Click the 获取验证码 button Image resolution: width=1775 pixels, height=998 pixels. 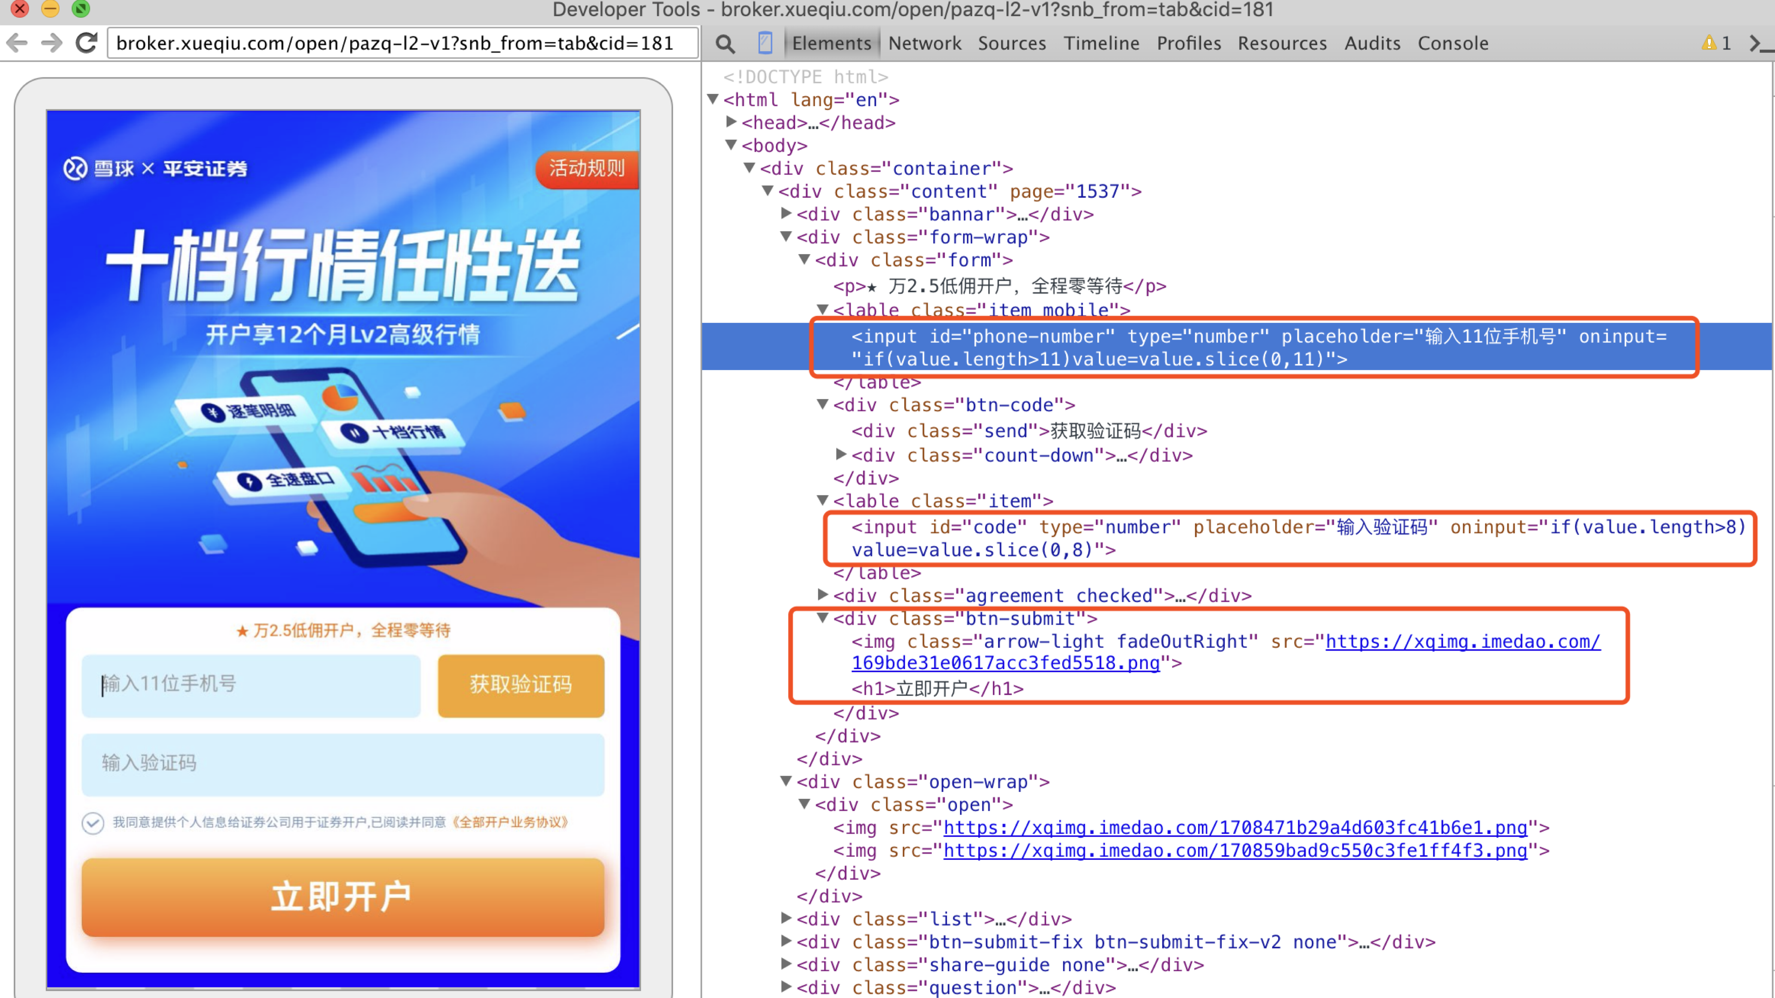point(521,685)
